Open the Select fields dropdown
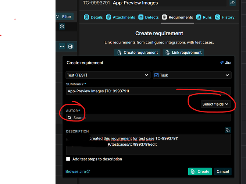This screenshot has width=246, height=184. (215, 104)
